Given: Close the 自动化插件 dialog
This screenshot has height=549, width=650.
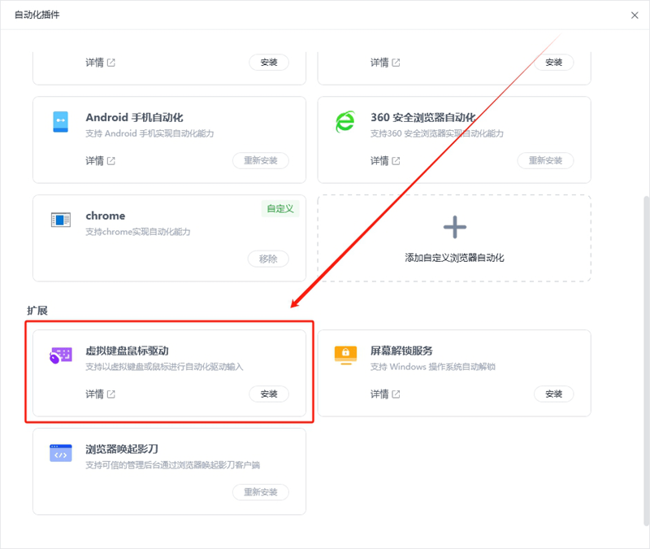Looking at the screenshot, I should tap(635, 15).
